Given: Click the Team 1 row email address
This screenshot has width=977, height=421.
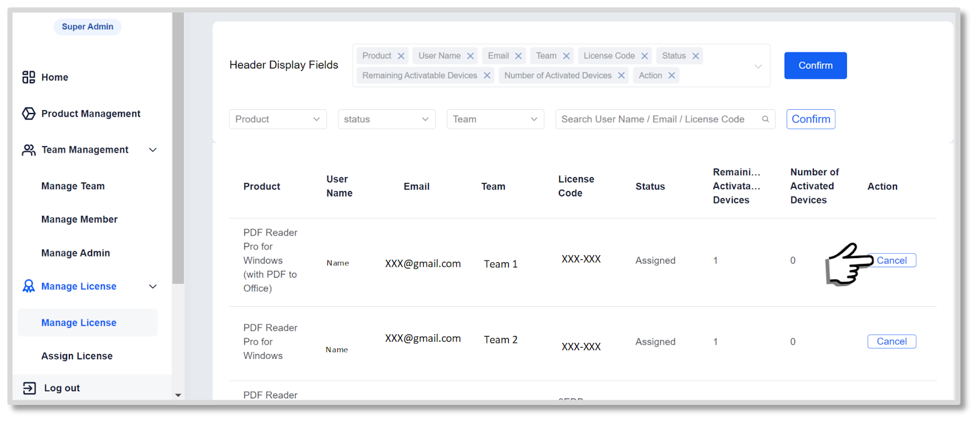Looking at the screenshot, I should (423, 264).
